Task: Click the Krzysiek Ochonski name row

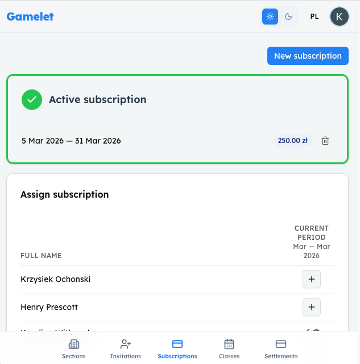Action: pos(56,279)
